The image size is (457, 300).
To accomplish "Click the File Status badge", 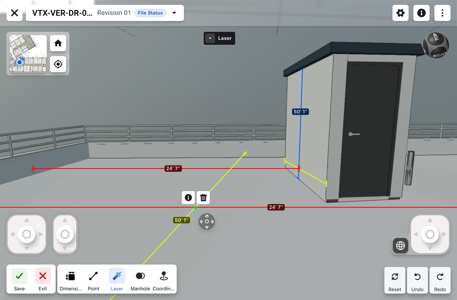I will [x=150, y=13].
